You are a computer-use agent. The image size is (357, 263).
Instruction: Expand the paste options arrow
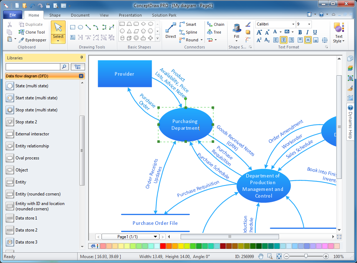[x=16, y=39]
